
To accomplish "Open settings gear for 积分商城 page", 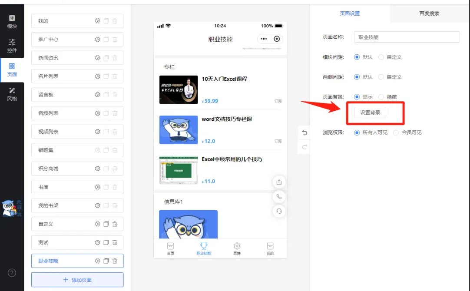I will tap(97, 169).
